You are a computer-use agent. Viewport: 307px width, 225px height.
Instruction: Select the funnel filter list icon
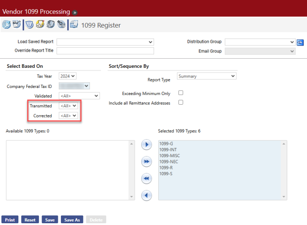pos(29,25)
